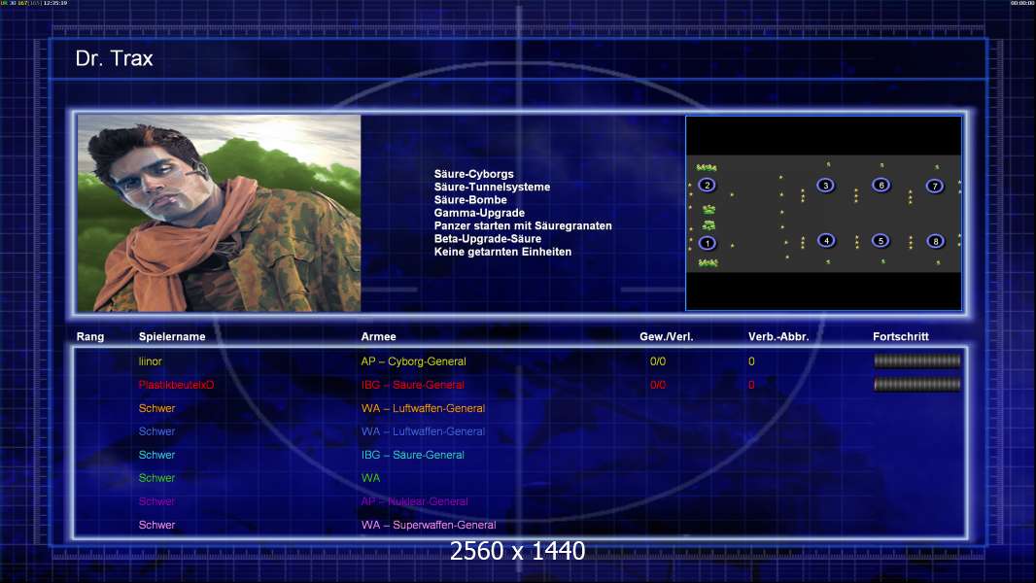This screenshot has height=583, width=1036.
Task: Click liinor's Verb.-Abbr. value 0
Action: 751,361
